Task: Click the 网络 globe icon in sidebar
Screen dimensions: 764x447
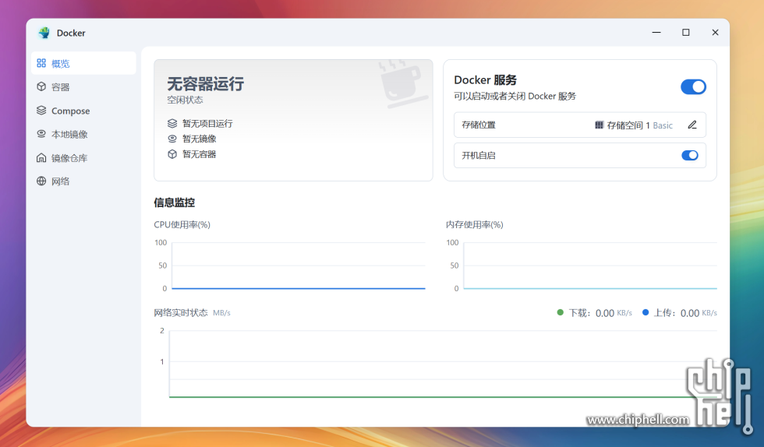Action: tap(41, 181)
